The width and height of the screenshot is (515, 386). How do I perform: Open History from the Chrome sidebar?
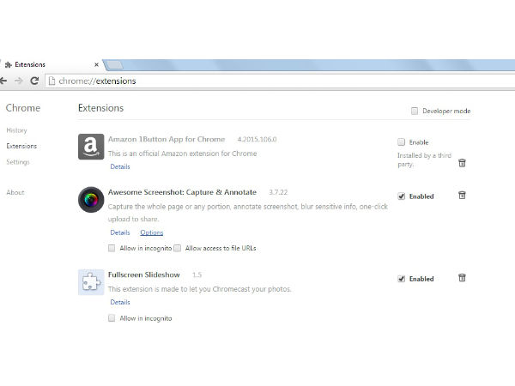(x=16, y=130)
